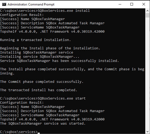Click 'The Commit phase completed successfully.' line
This screenshot has width=150, height=134.
click(42, 82)
